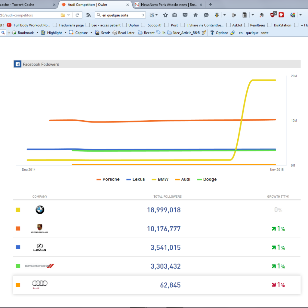The height and width of the screenshot is (308, 308).
Task: Toggle Porsche series in chart legend
Action: point(108,179)
